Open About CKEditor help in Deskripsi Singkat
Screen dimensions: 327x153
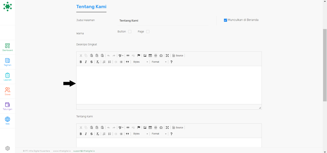coord(171,62)
